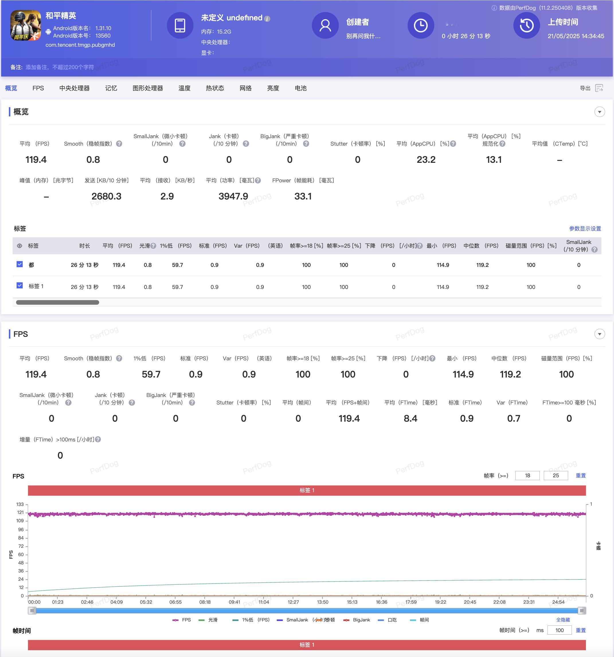The image size is (614, 657).
Task: Click the help icon next to BigJank in overview
Action: (x=306, y=144)
